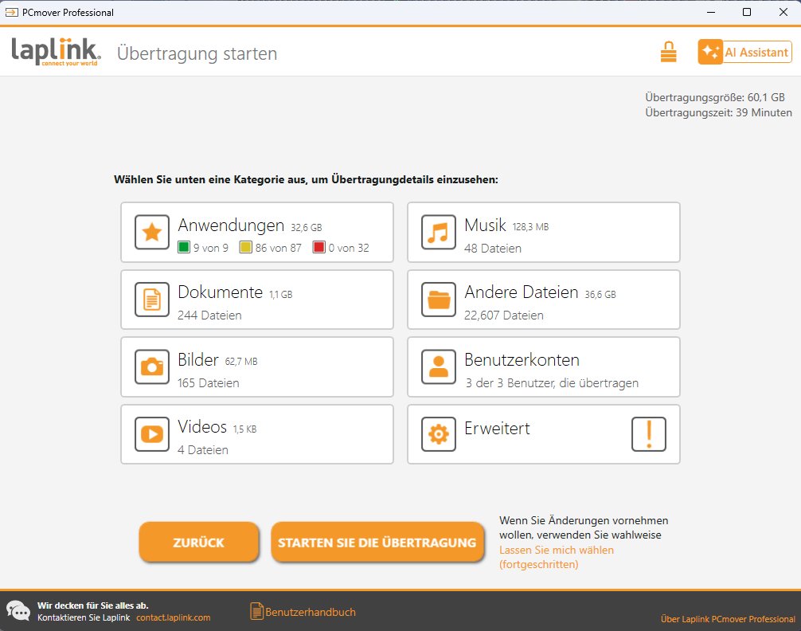Click the '128,3 MB' Musik size
Image resolution: width=801 pixels, height=631 pixels.
(x=531, y=227)
